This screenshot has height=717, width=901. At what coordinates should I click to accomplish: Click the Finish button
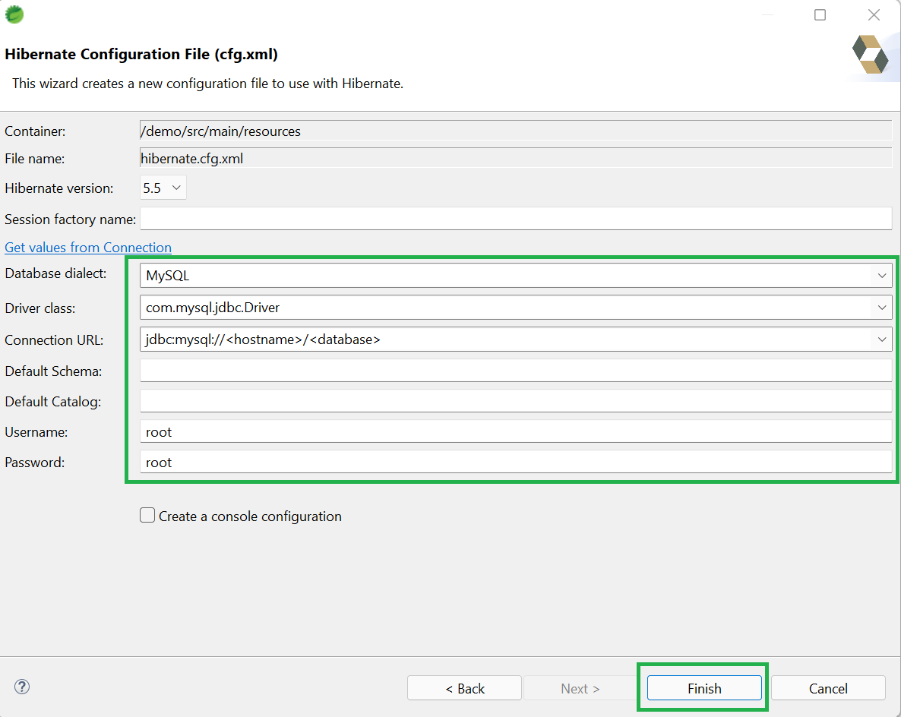[x=704, y=688]
